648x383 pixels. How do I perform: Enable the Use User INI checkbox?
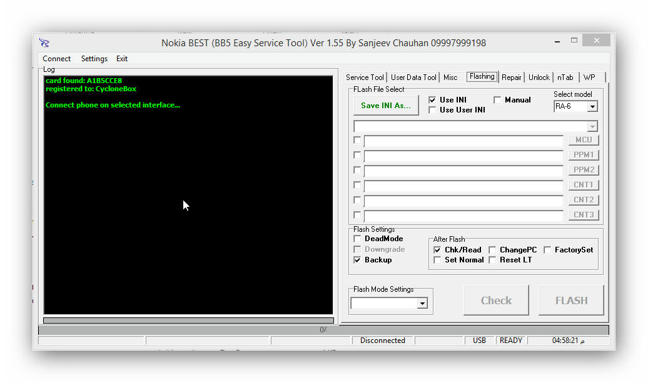click(432, 110)
